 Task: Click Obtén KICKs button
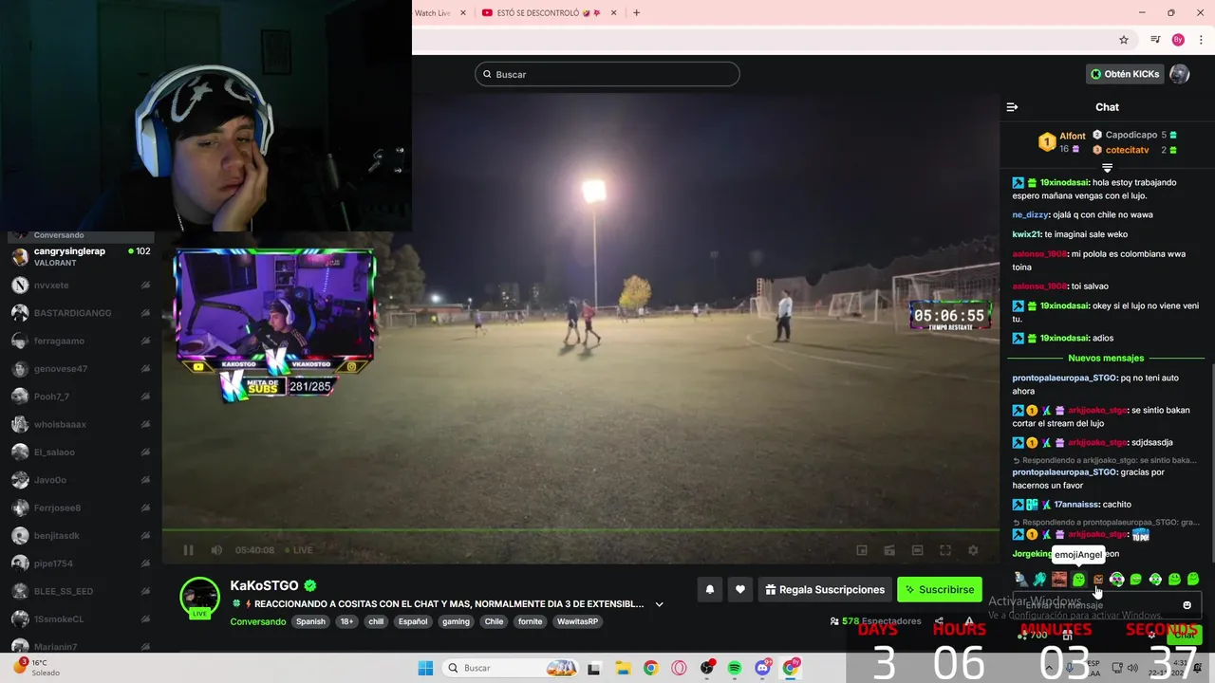pyautogui.click(x=1125, y=74)
